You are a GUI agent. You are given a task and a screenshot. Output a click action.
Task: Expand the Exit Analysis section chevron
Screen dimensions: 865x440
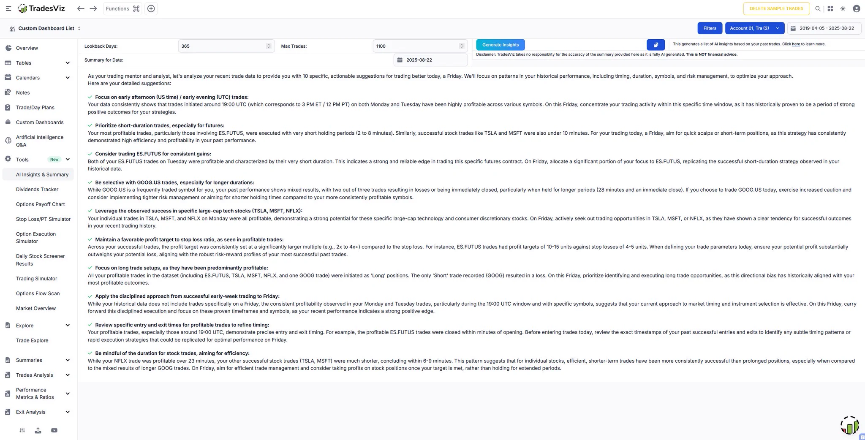pyautogui.click(x=68, y=412)
